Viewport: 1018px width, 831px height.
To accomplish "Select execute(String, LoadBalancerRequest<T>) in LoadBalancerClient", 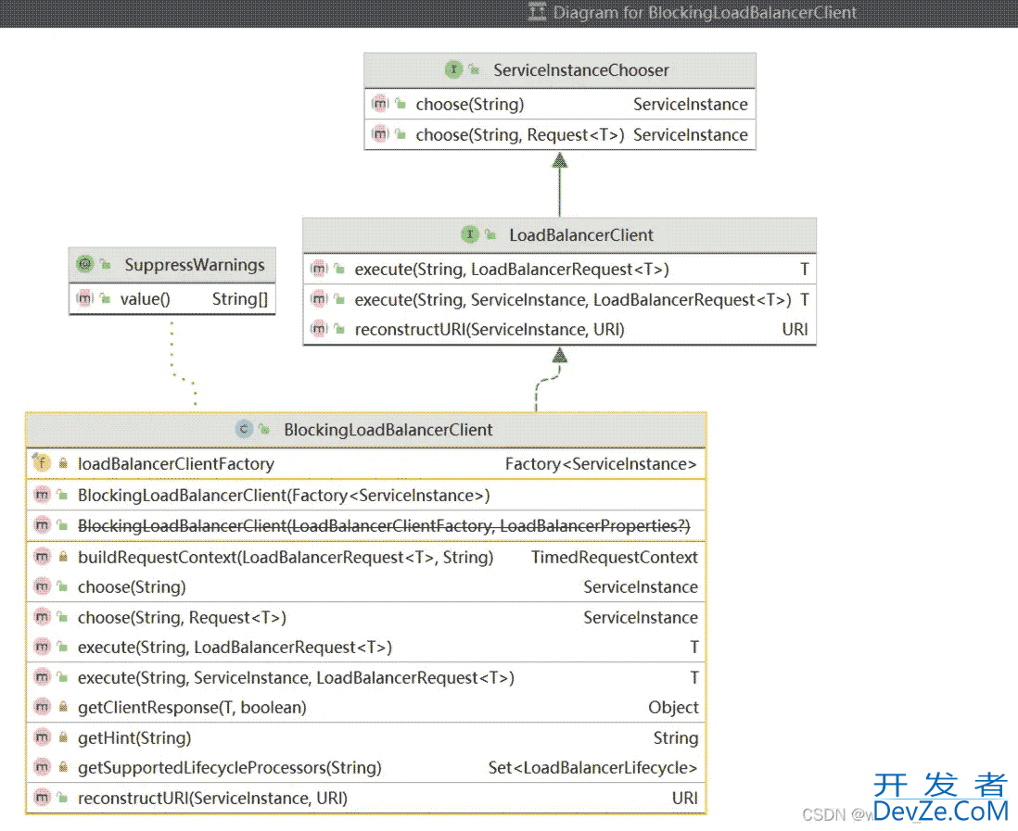I will [x=559, y=269].
